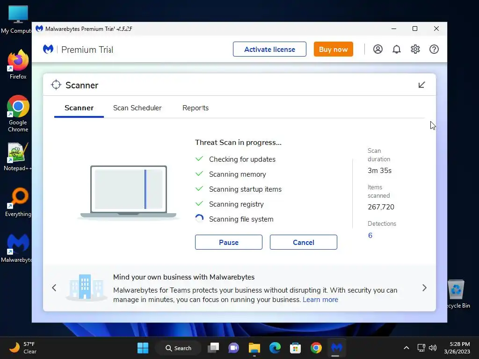
Task: Open Microsoft Store from the taskbar
Action: click(x=296, y=348)
